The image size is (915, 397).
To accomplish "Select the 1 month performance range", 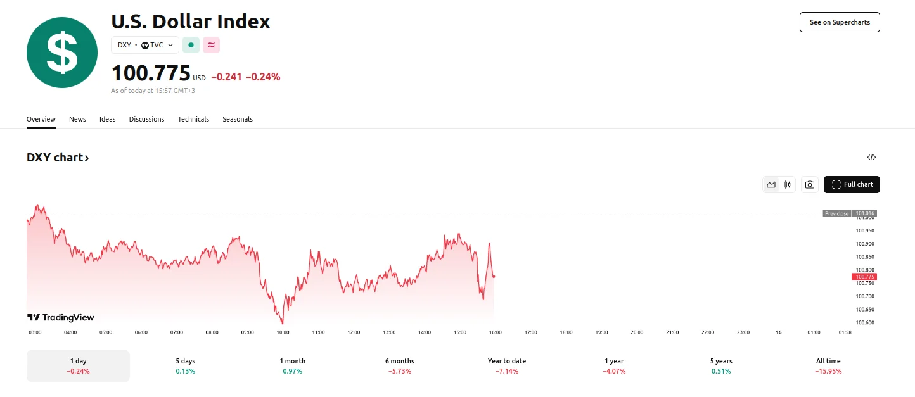I will (x=292, y=366).
